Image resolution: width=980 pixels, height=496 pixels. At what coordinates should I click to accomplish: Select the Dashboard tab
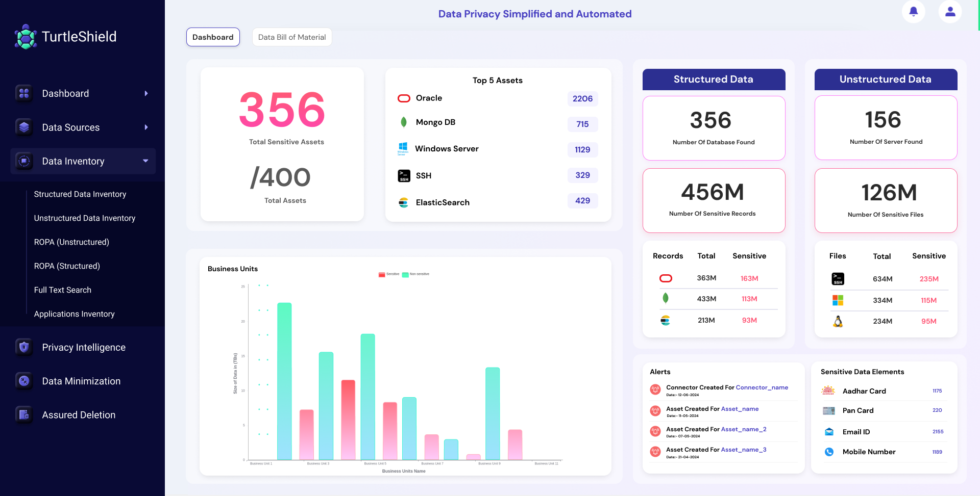coord(213,37)
